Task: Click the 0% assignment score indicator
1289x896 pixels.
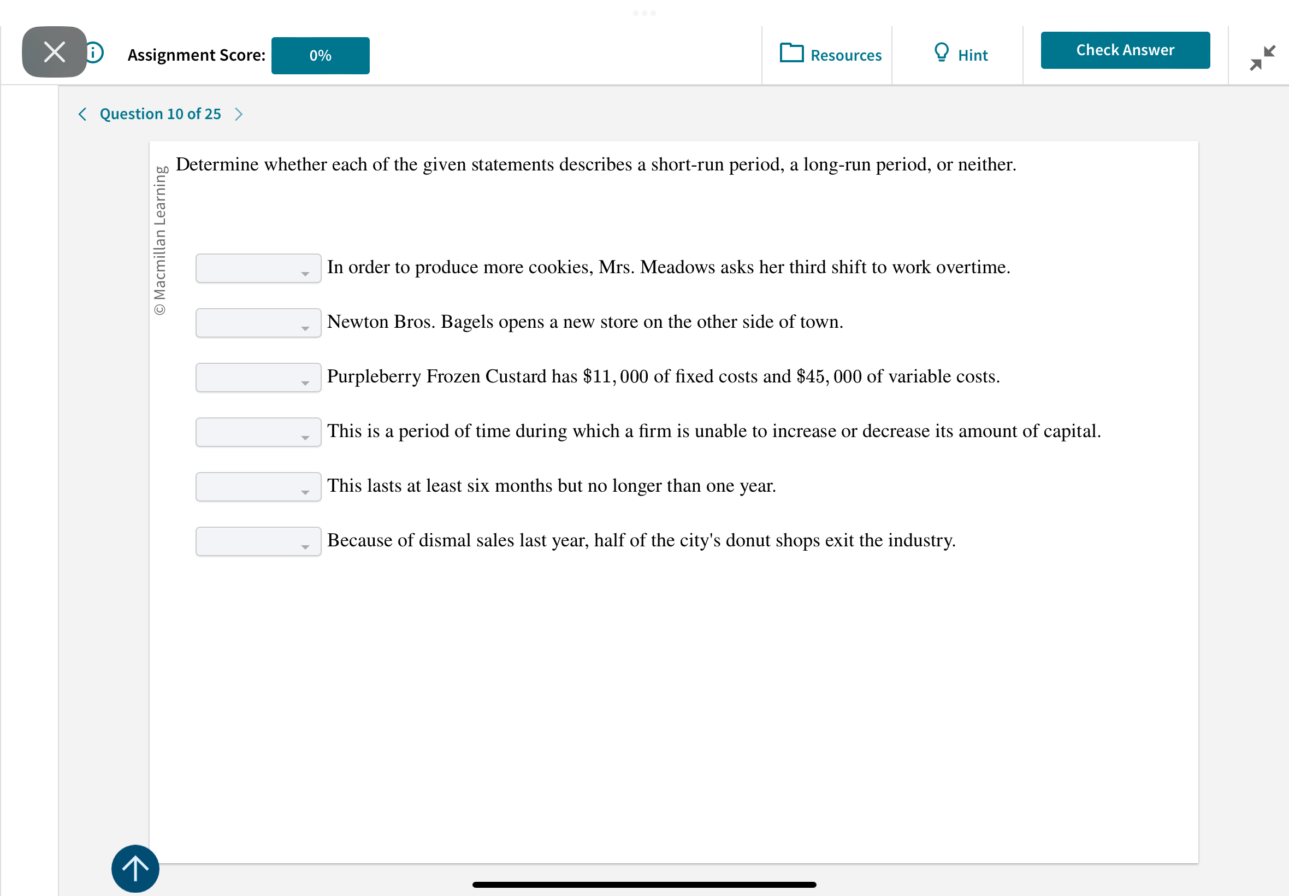Action: coord(320,55)
